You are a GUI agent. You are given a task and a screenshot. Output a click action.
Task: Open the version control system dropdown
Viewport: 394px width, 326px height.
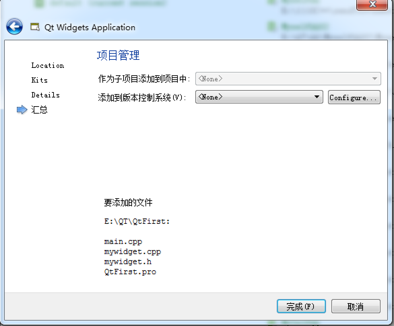pyautogui.click(x=259, y=97)
